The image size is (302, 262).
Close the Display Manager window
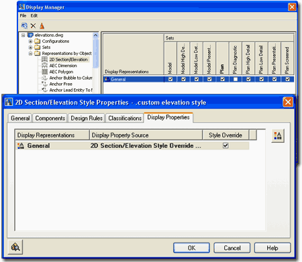click(292, 7)
